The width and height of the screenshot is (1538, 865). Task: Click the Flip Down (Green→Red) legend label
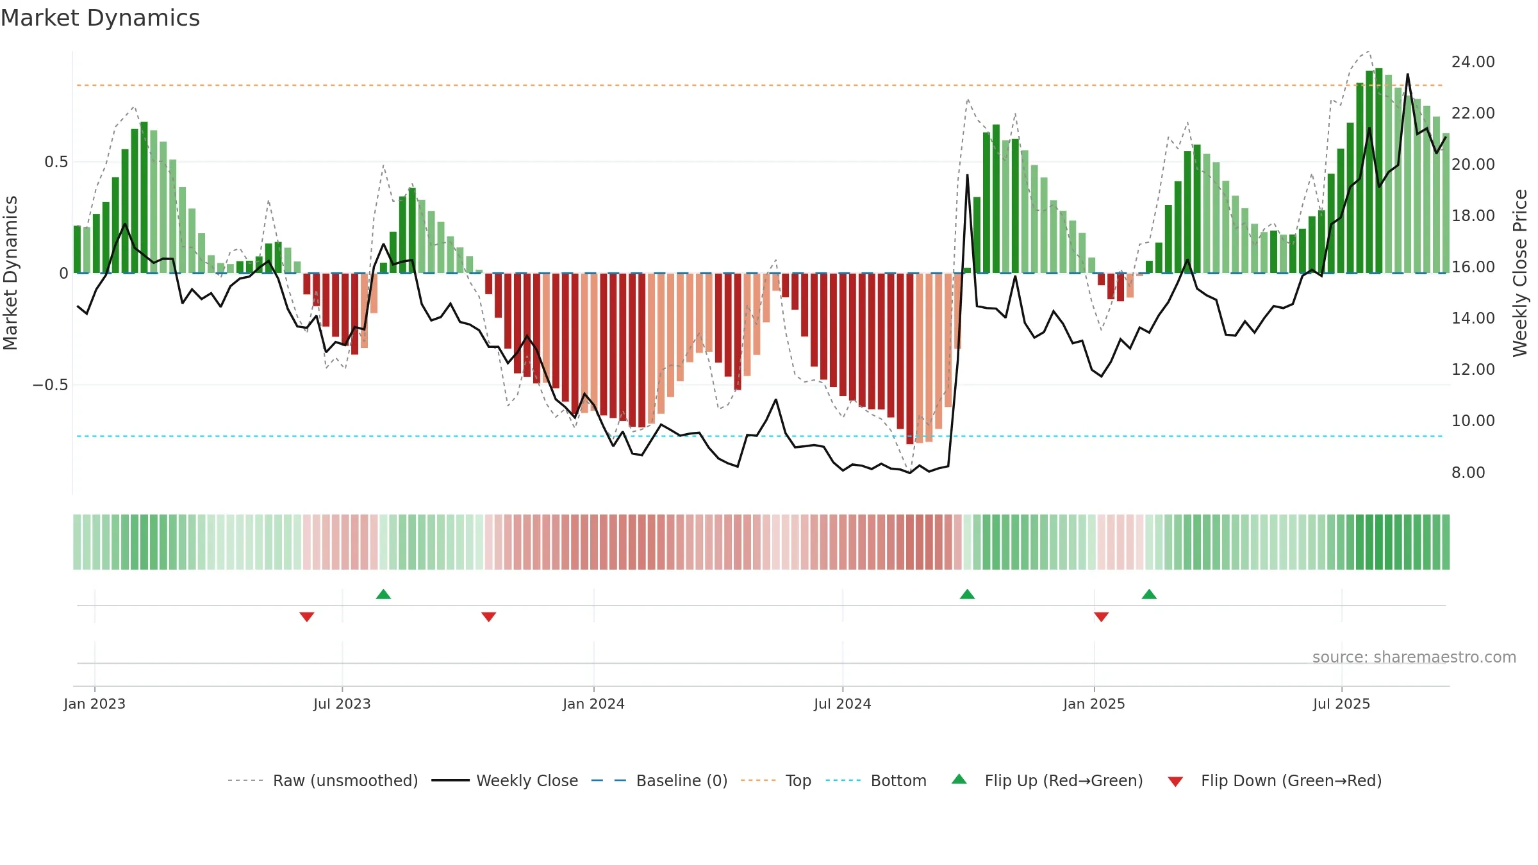click(x=1291, y=780)
